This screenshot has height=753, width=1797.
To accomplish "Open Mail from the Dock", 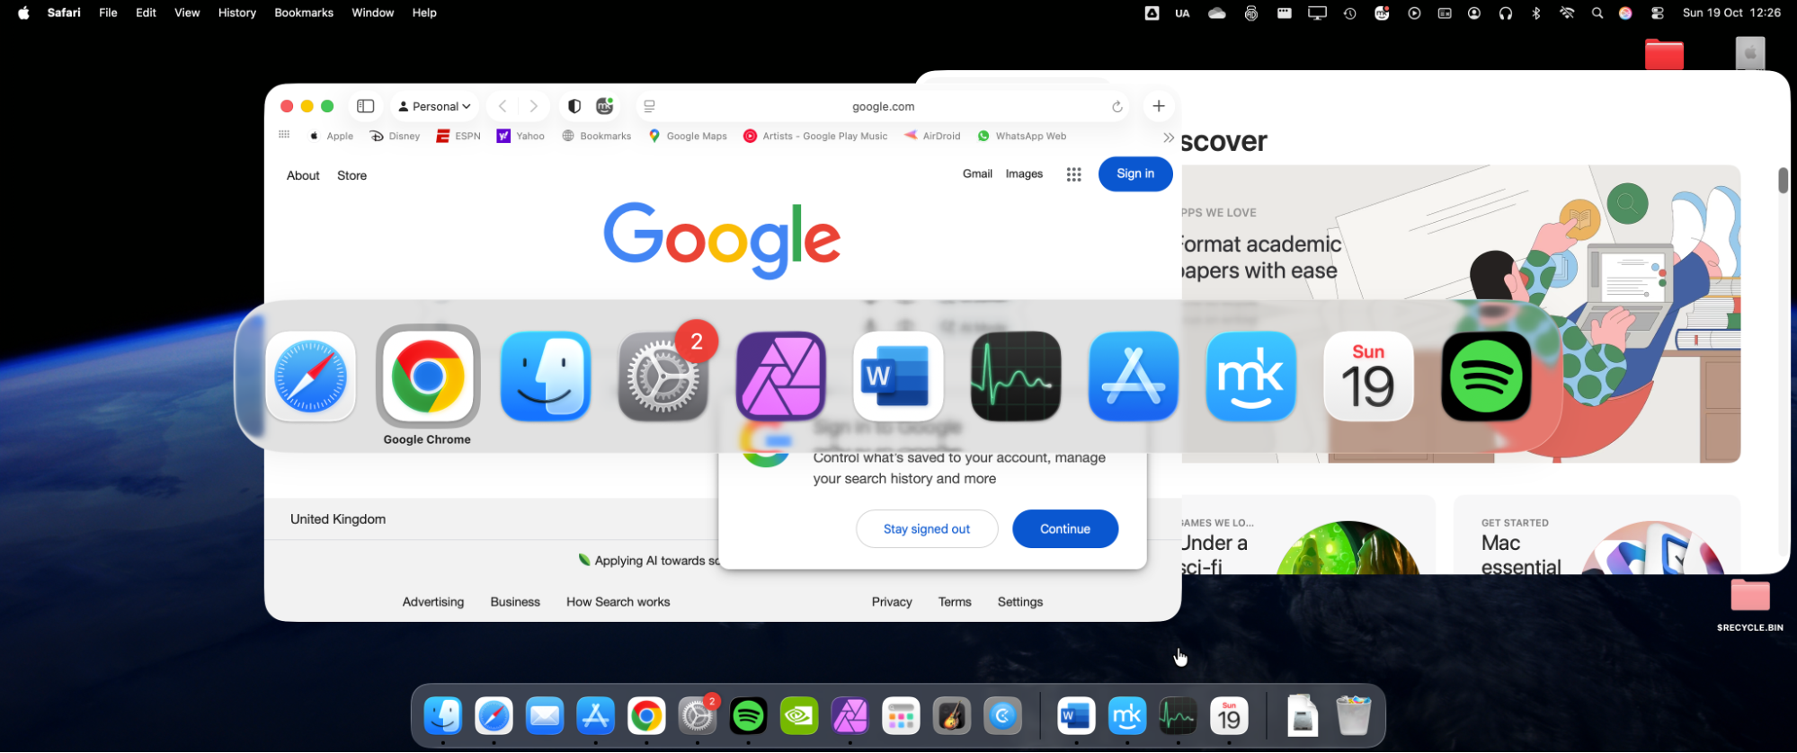I will pyautogui.click(x=545, y=716).
